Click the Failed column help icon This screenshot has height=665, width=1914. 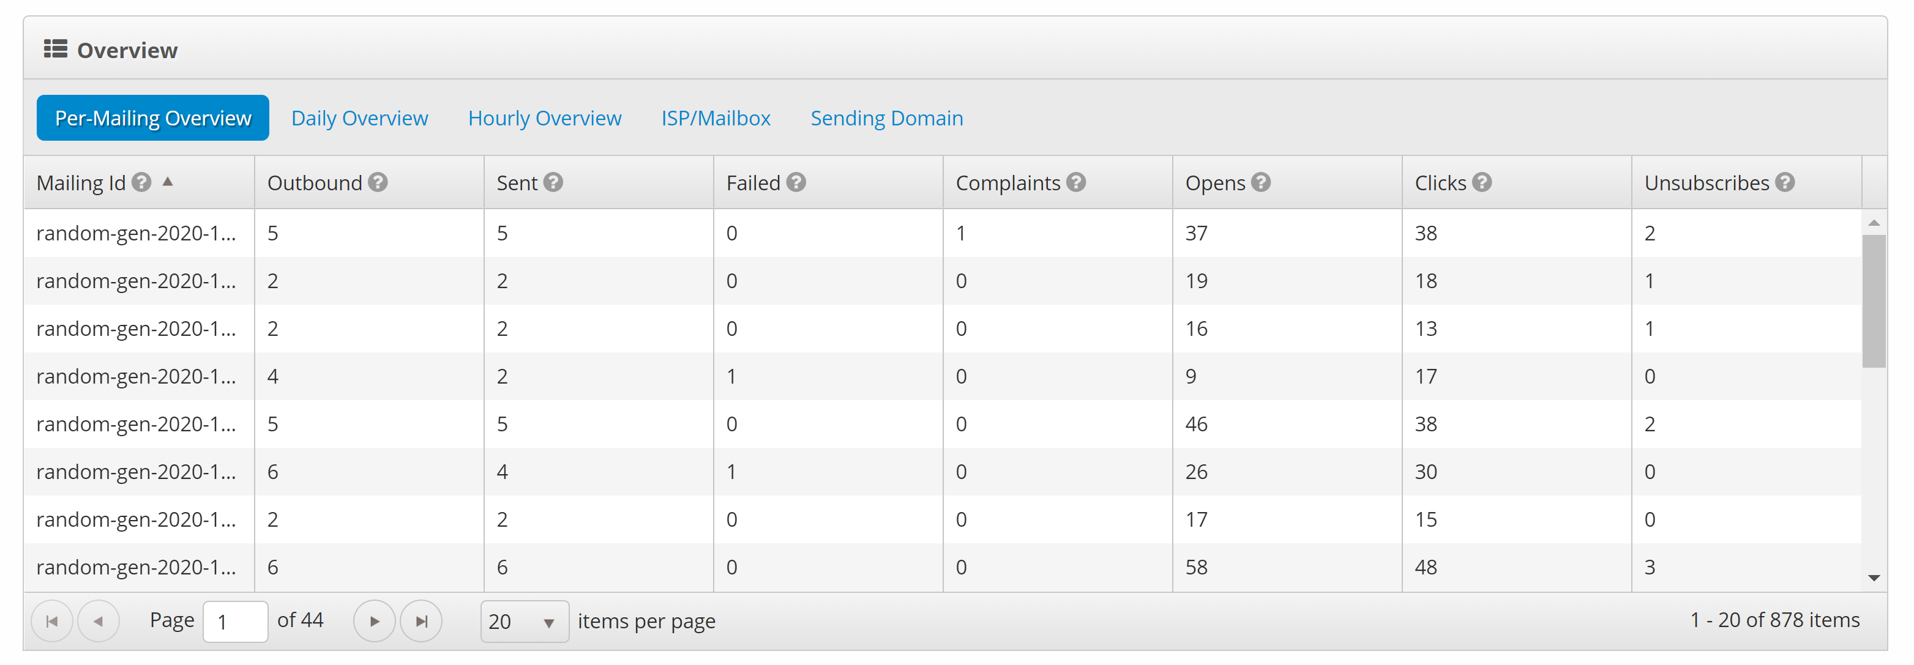[x=796, y=182]
